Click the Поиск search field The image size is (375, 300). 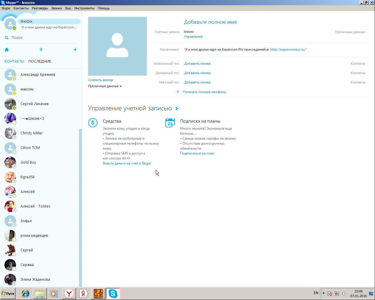41,38
